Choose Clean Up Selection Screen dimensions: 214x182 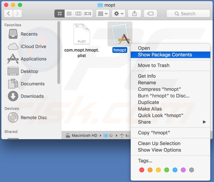point(170,143)
